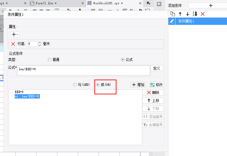The image size is (227, 156).
Task: Select the 普通 type radio button
Action: click(49, 60)
